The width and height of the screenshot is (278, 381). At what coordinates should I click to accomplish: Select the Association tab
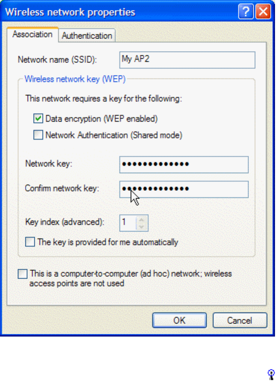click(32, 35)
